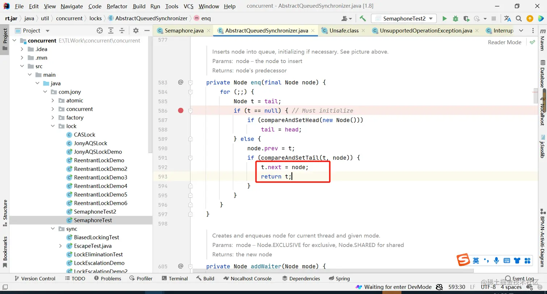
Task: Open the Terminal tool window
Action: 175,278
